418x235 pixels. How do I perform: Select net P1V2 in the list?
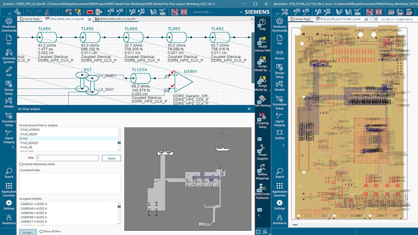68,138
